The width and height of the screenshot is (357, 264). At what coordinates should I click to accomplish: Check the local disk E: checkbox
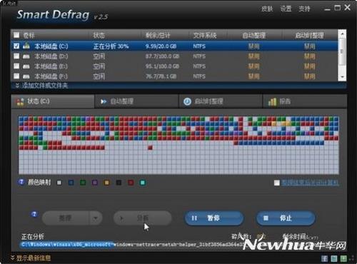[x=16, y=66]
